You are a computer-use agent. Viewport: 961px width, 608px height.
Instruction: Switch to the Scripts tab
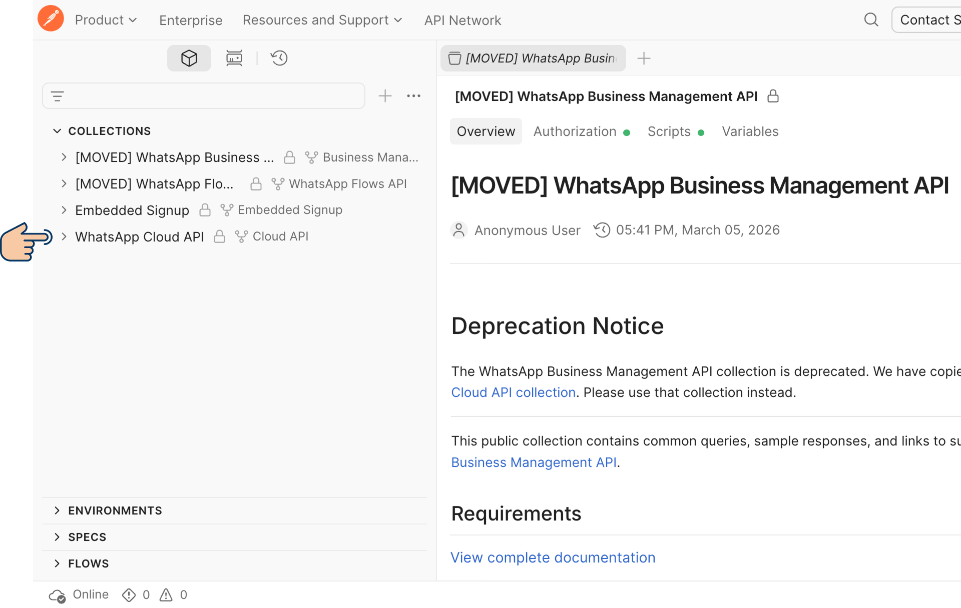(676, 131)
